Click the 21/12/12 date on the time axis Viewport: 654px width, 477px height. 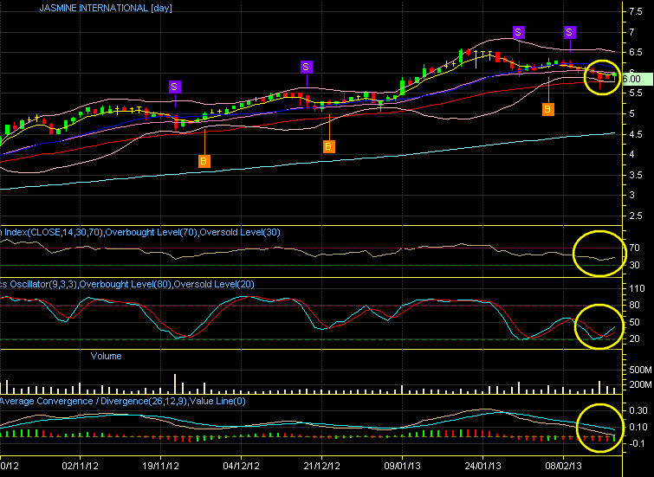pos(322,466)
